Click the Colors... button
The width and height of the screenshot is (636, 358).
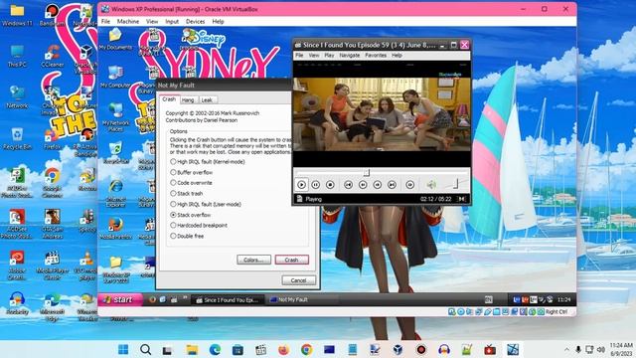tap(254, 260)
